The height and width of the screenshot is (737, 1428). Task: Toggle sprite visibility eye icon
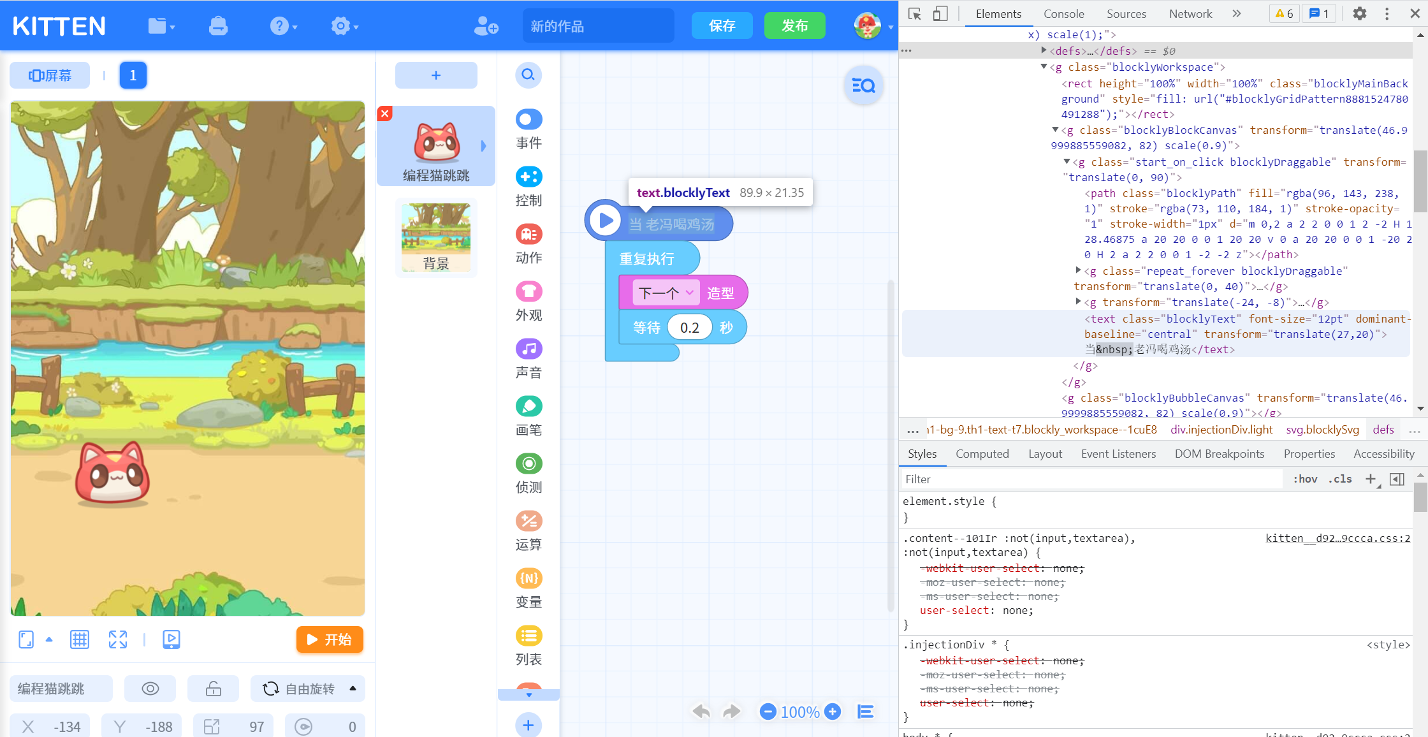(150, 689)
